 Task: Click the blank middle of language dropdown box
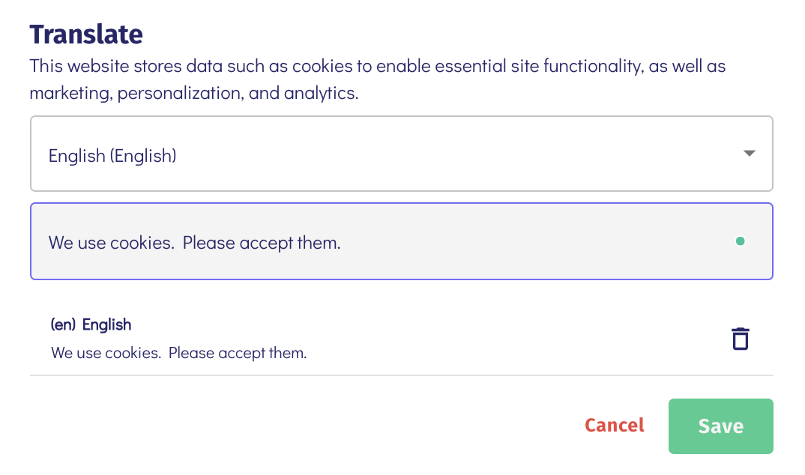point(450,154)
